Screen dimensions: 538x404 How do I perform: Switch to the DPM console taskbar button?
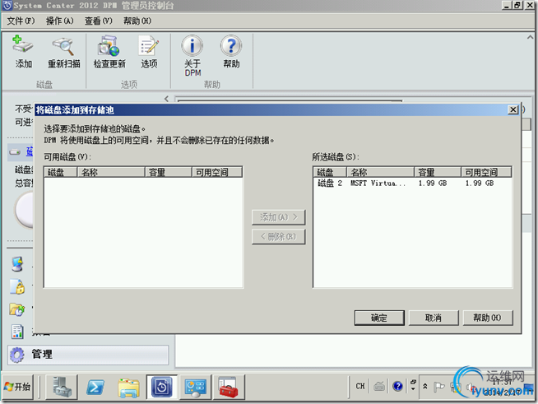[161, 387]
